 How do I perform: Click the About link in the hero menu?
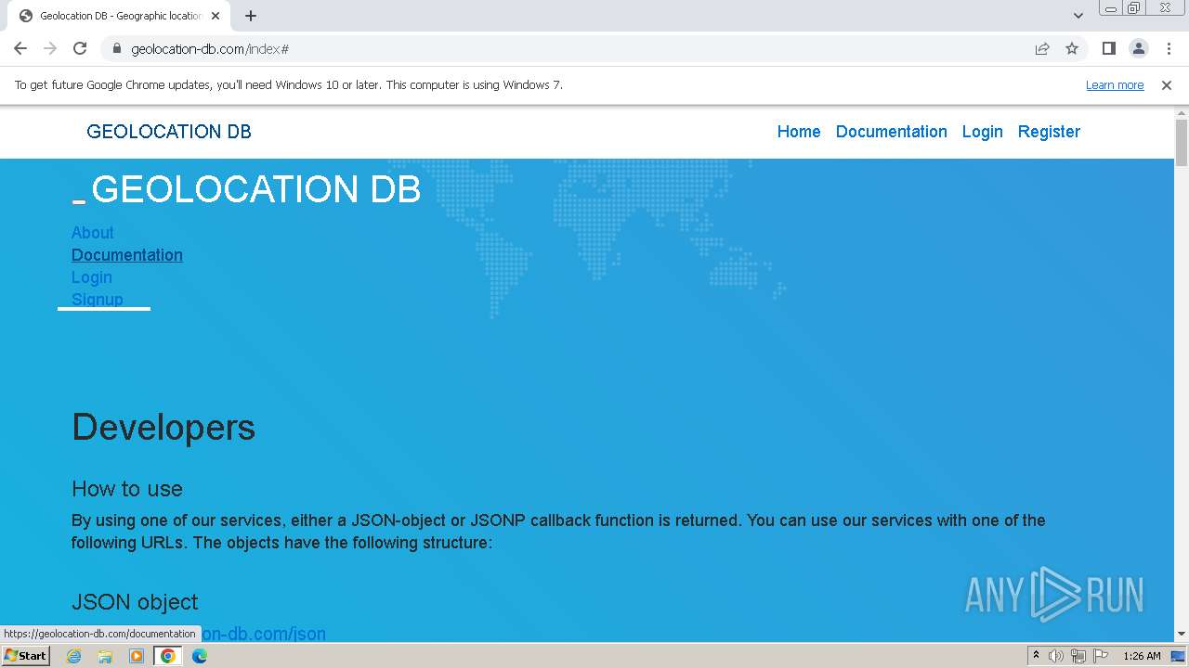[x=93, y=233]
